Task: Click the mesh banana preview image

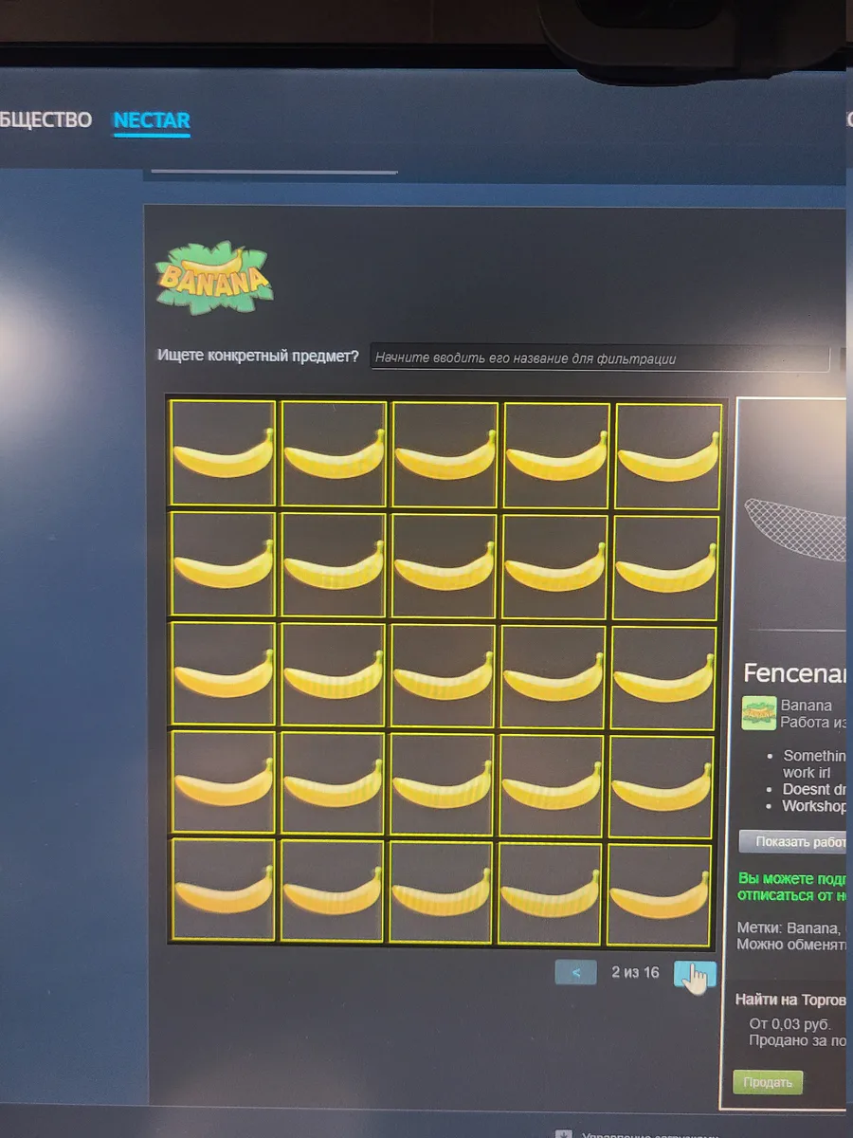Action: point(796,531)
